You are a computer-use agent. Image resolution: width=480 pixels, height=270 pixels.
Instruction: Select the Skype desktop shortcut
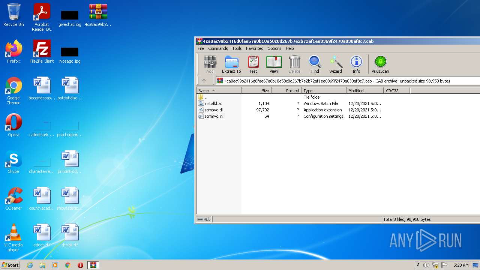point(13,162)
